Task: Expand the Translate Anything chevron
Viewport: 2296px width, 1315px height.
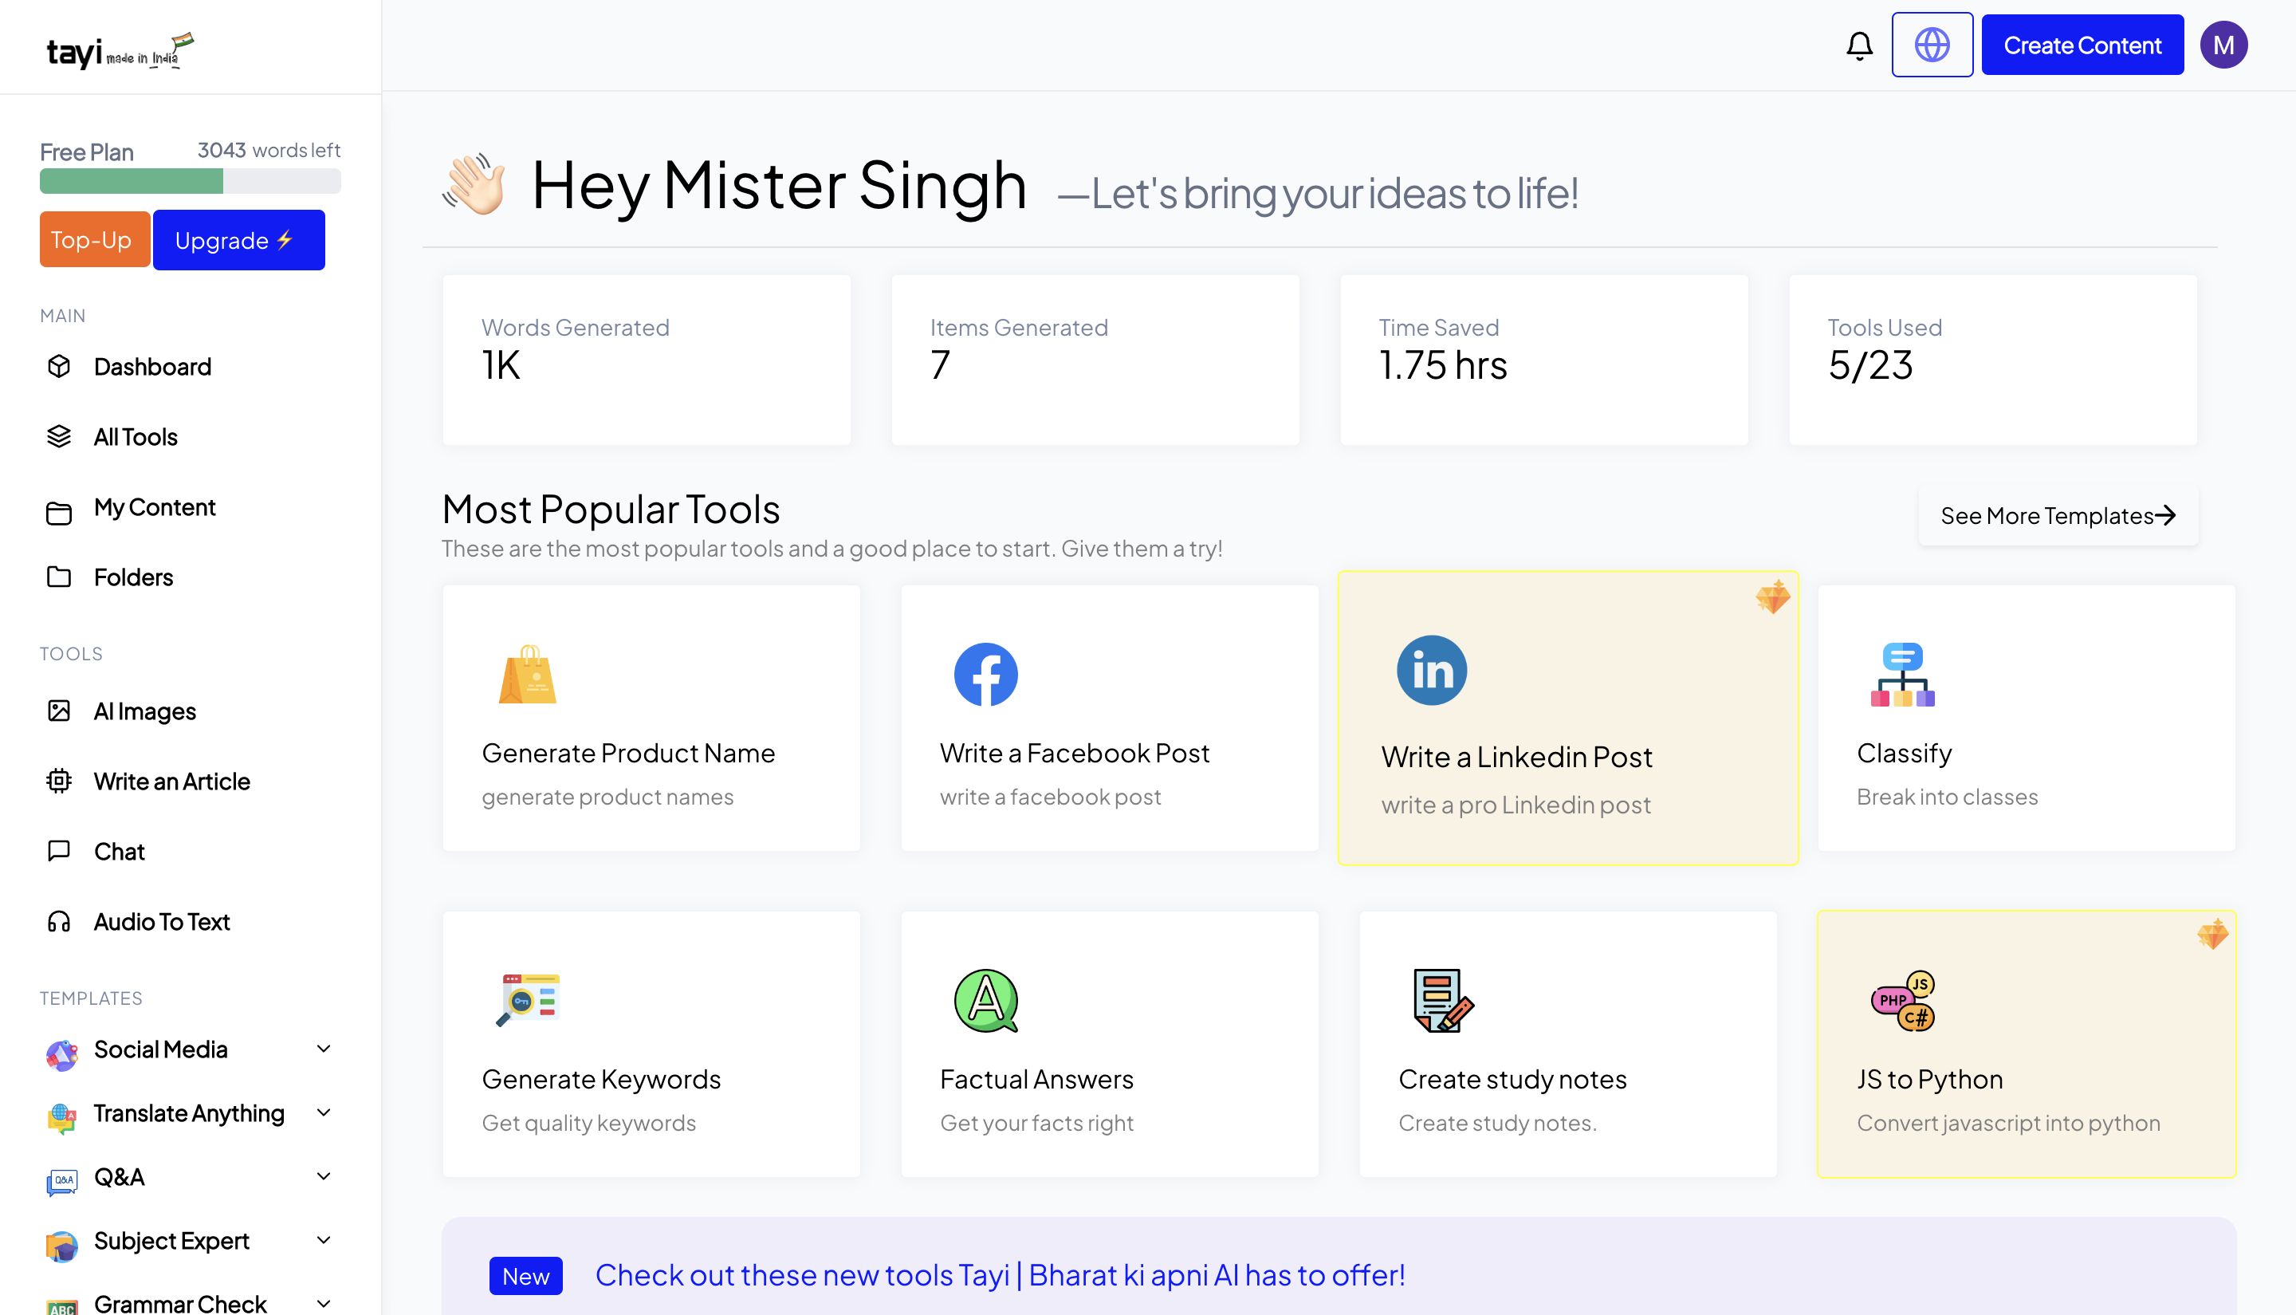Action: (x=323, y=1112)
